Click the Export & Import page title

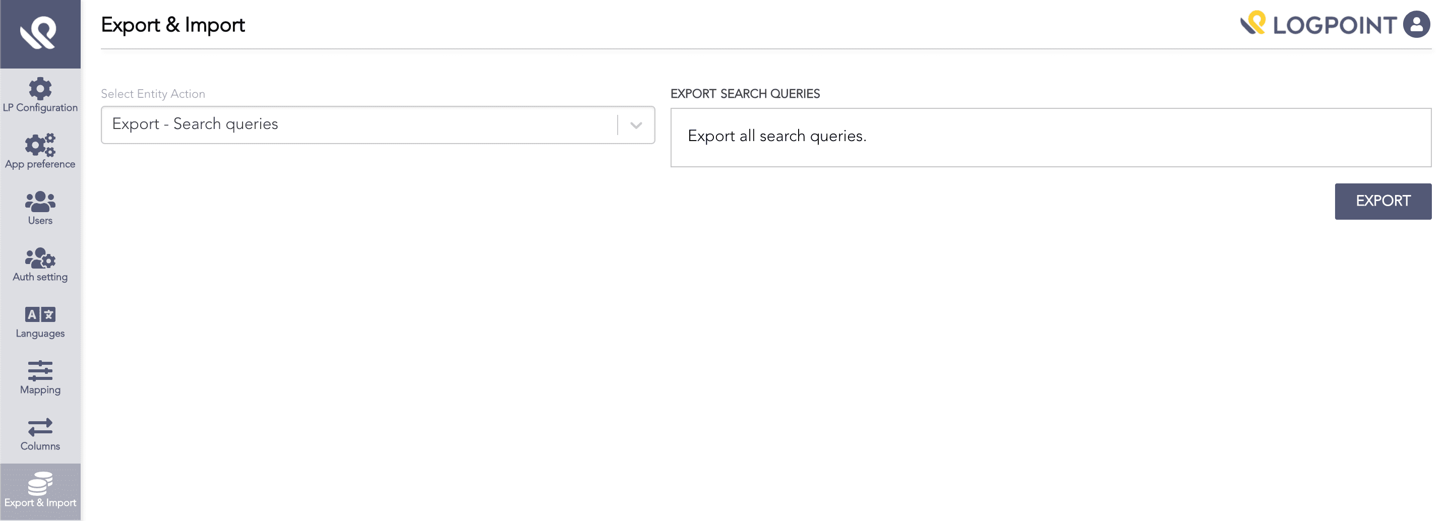pos(172,24)
